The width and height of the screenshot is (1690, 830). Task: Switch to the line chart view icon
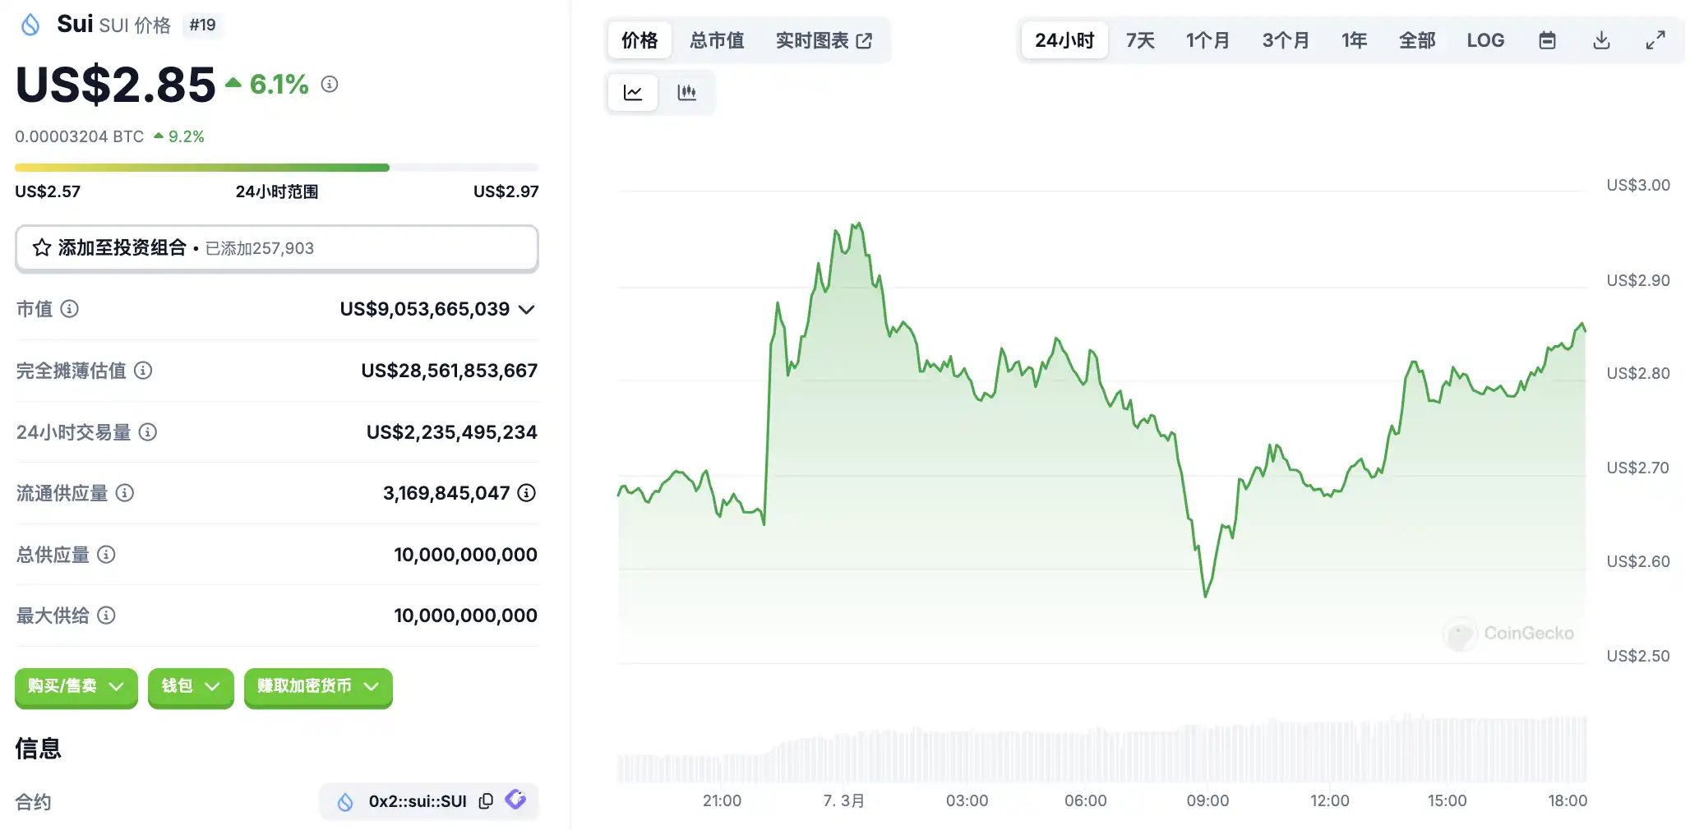tap(632, 92)
